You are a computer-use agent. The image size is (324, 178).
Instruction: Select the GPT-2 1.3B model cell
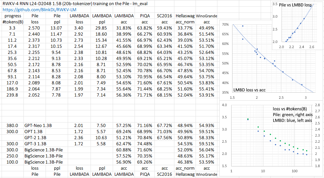click(35, 138)
